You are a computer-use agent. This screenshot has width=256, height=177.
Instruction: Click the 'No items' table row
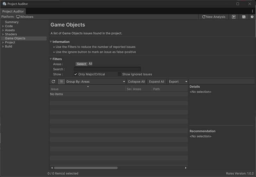tap(119, 94)
